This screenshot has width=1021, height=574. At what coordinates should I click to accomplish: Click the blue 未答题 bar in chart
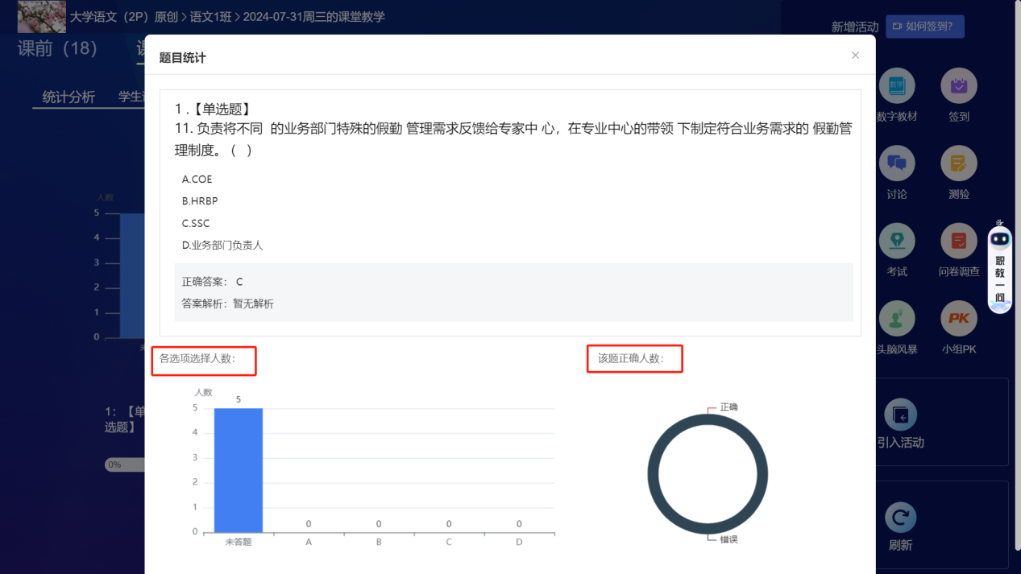tap(238, 469)
